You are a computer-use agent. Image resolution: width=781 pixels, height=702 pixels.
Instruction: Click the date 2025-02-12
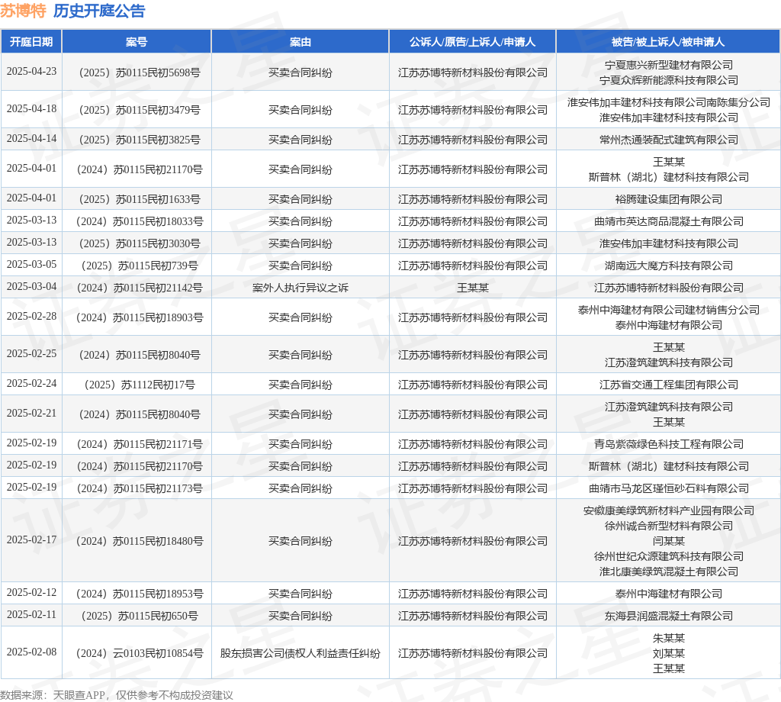31,593
